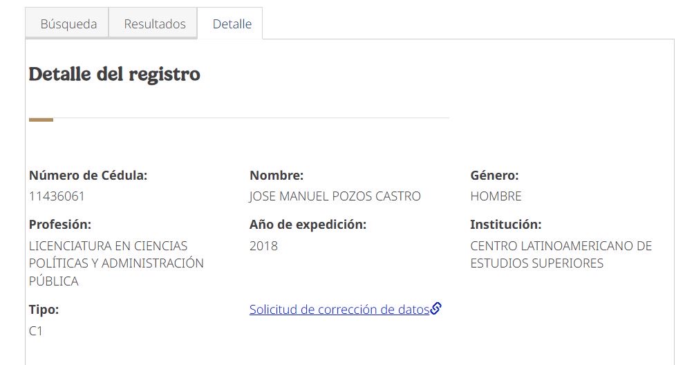Click the chain icon beside the corrección link

coord(435,309)
